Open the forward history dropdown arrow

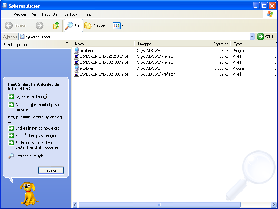point(48,25)
